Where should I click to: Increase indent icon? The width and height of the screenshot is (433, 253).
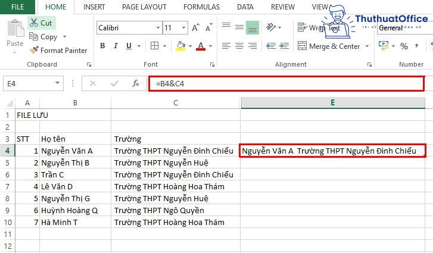284,46
